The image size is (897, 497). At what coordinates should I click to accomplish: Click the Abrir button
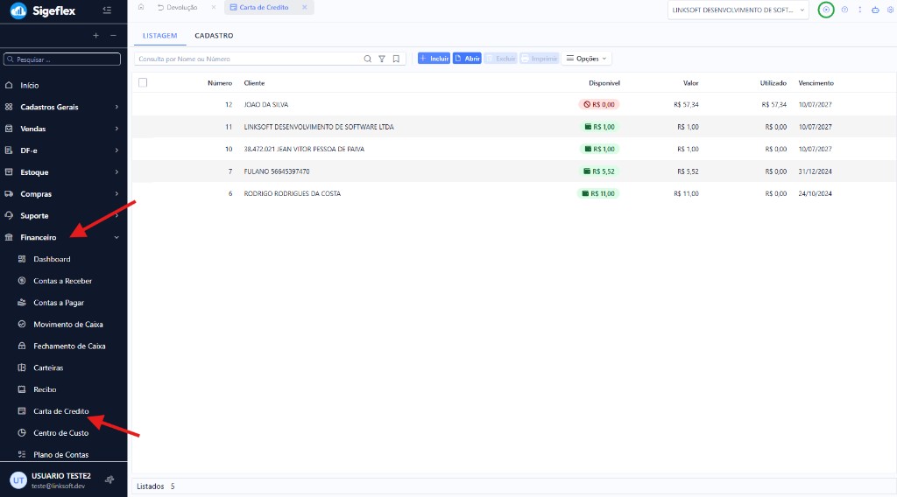(467, 59)
